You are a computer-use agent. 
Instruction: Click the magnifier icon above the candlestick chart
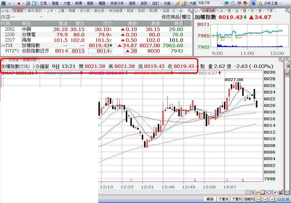point(281,60)
